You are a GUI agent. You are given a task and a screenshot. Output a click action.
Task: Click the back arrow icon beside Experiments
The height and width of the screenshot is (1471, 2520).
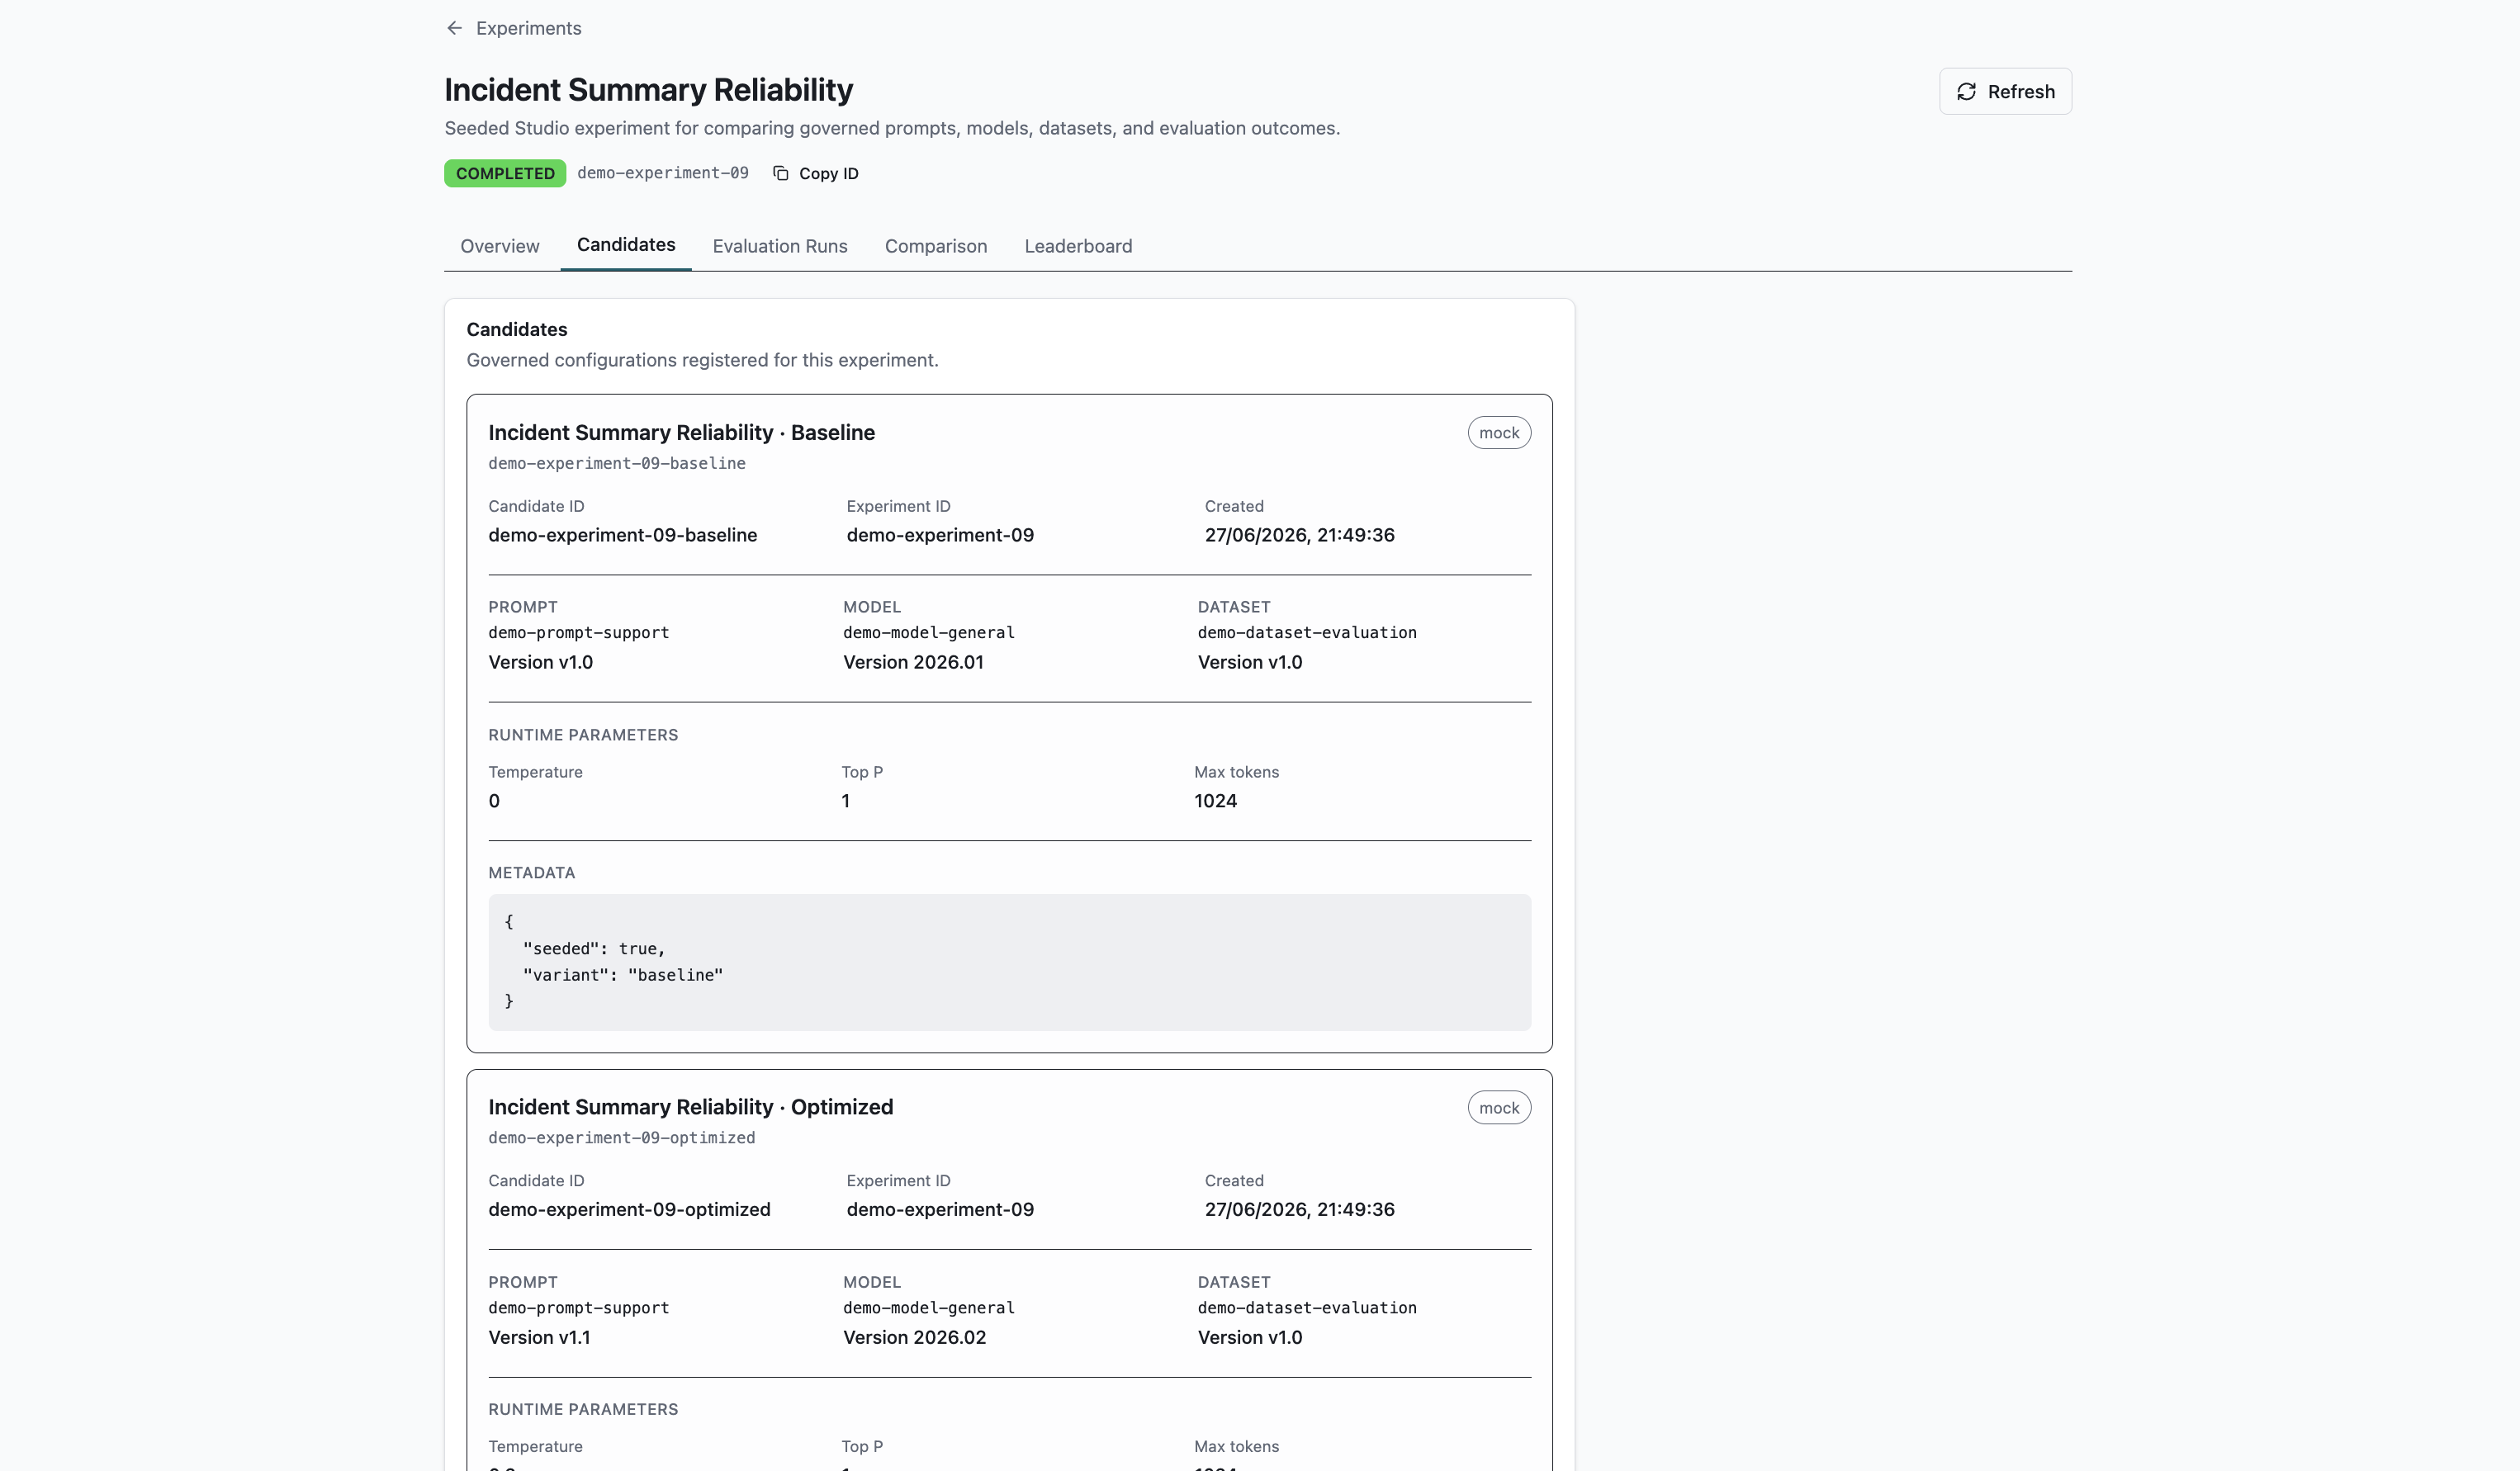click(454, 28)
